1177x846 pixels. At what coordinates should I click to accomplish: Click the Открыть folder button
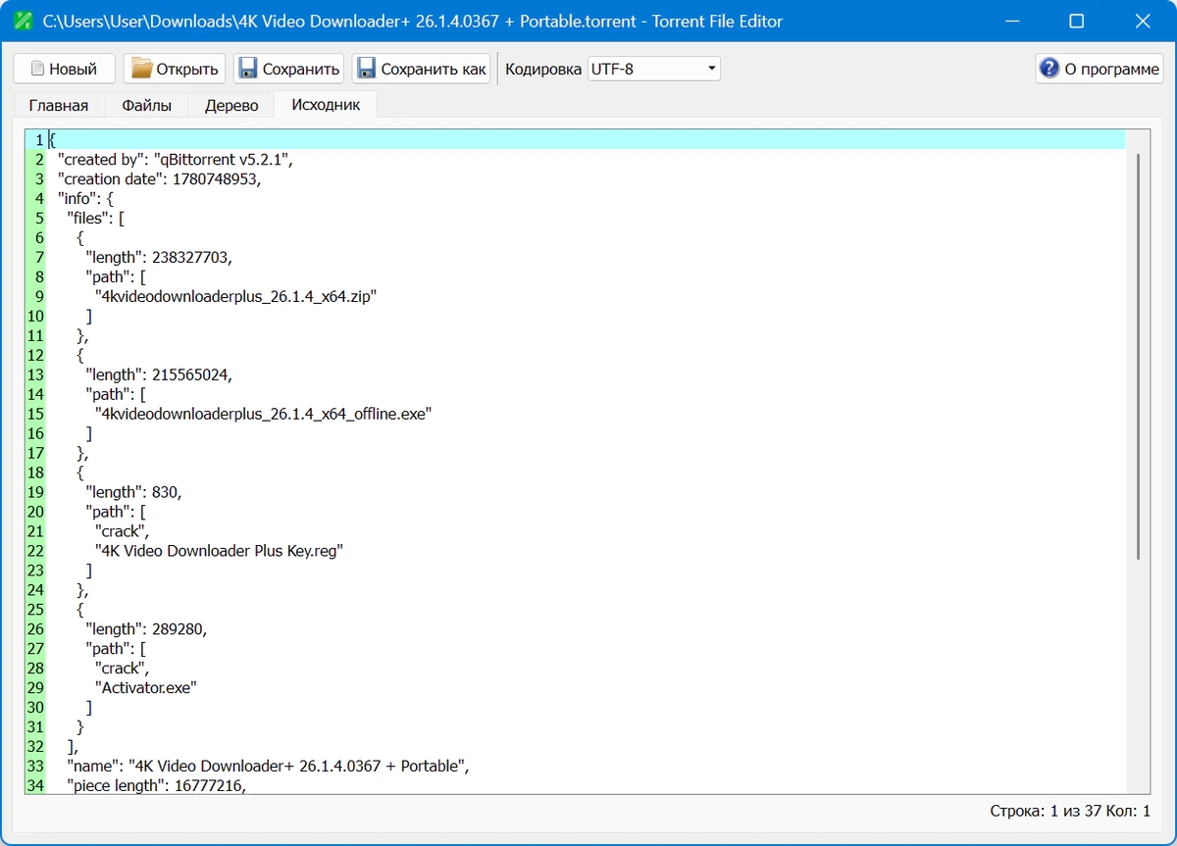[x=175, y=69]
